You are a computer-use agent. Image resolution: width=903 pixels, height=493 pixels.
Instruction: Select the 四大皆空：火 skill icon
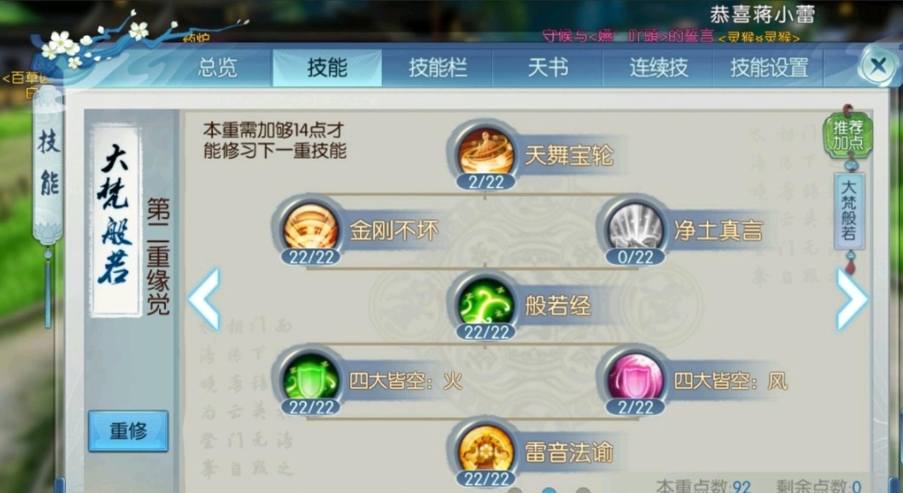[311, 377]
